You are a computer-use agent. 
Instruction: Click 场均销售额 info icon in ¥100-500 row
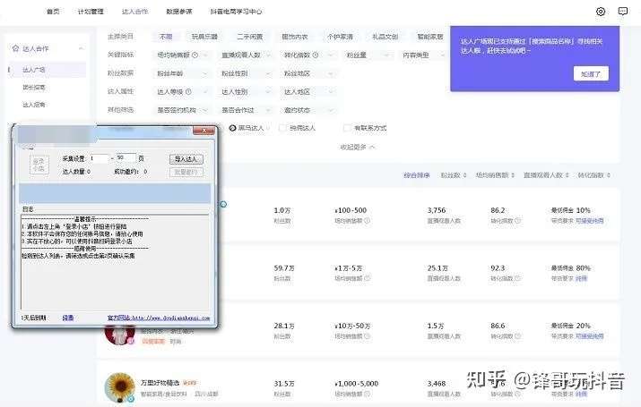(367, 221)
